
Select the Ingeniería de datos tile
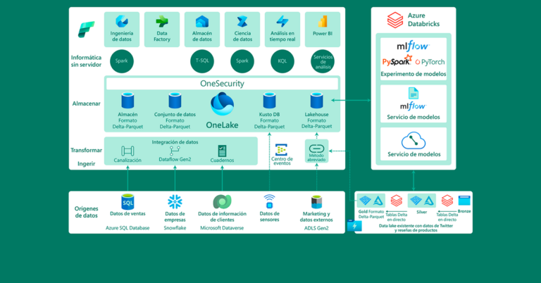click(x=121, y=29)
